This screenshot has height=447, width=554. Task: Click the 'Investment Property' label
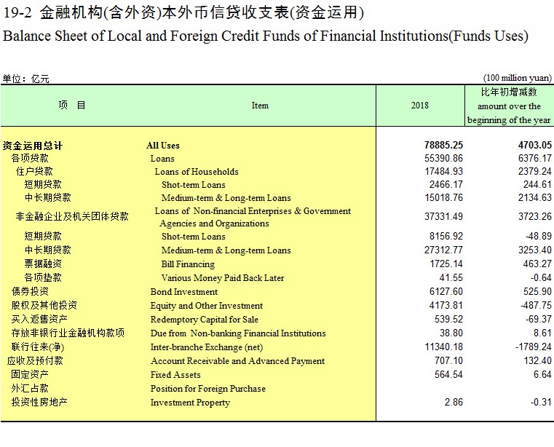[x=190, y=402]
